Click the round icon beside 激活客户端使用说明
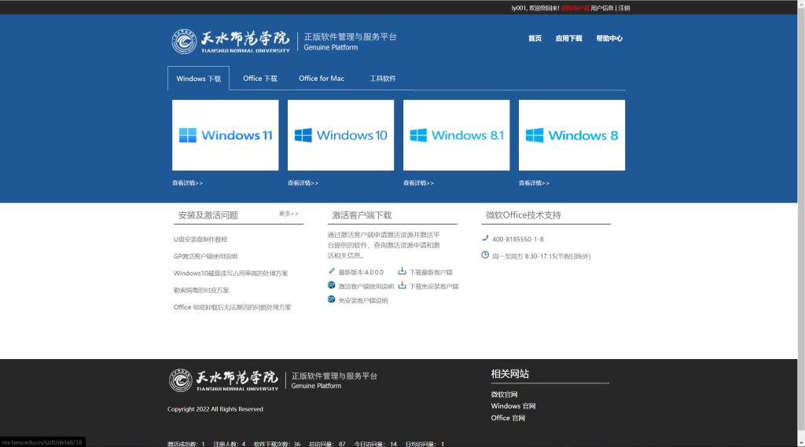805x447 pixels. 332,285
